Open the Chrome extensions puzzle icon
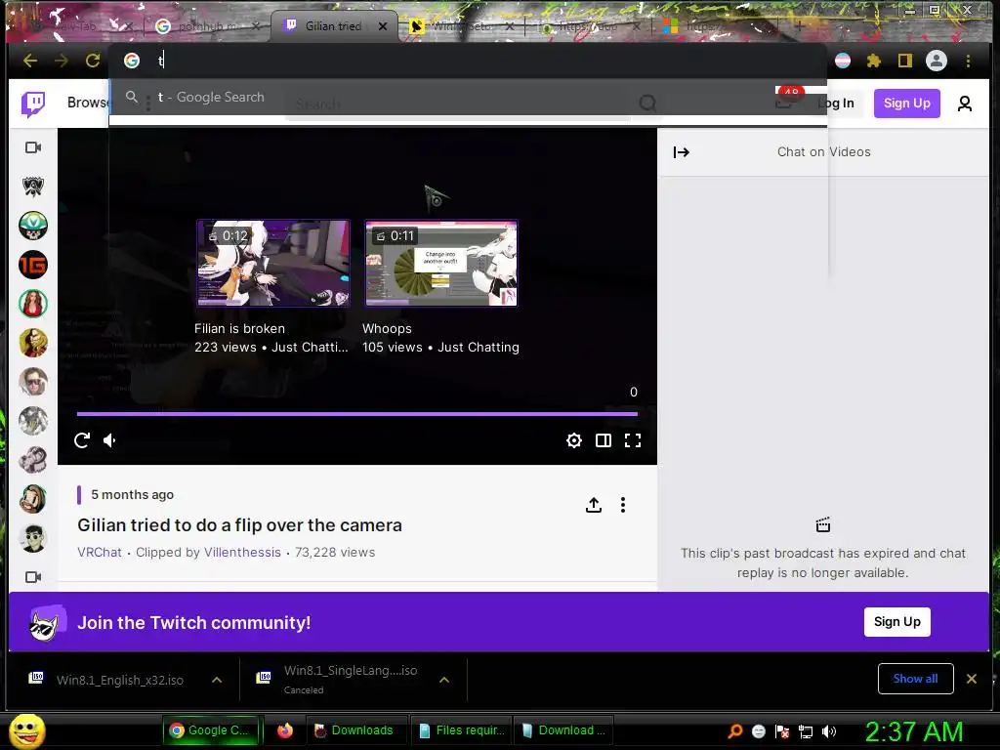This screenshot has width=1000, height=750. click(x=874, y=61)
